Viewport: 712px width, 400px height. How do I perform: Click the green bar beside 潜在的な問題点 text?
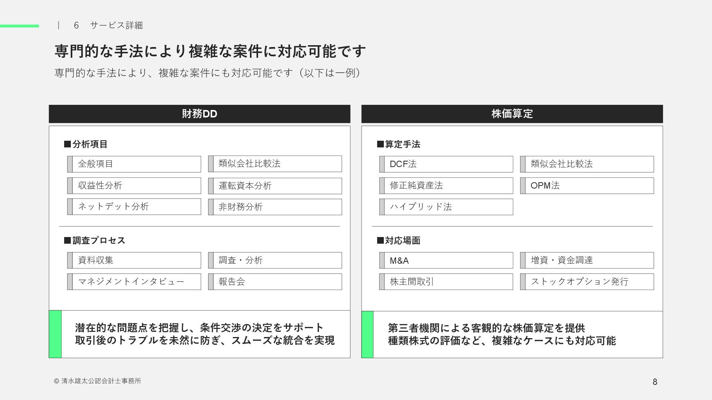point(55,334)
